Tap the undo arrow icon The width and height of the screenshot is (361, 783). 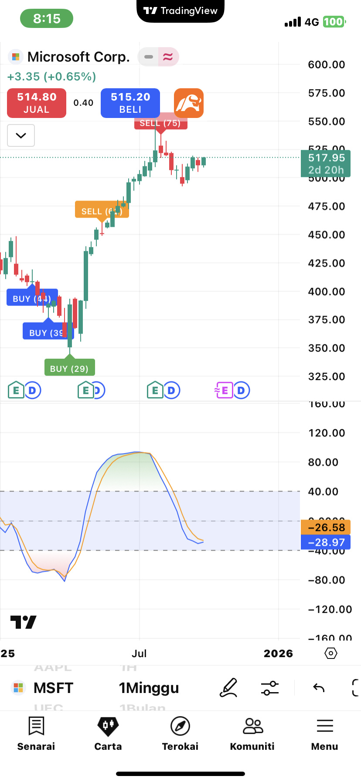click(x=319, y=688)
